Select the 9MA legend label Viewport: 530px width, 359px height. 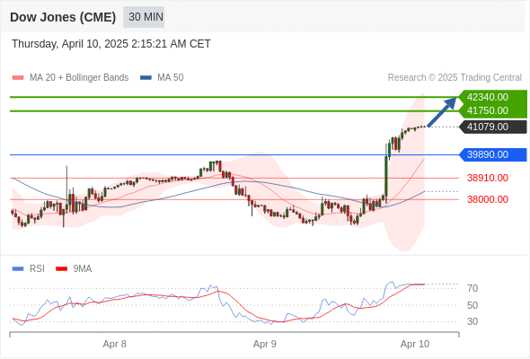[83, 269]
